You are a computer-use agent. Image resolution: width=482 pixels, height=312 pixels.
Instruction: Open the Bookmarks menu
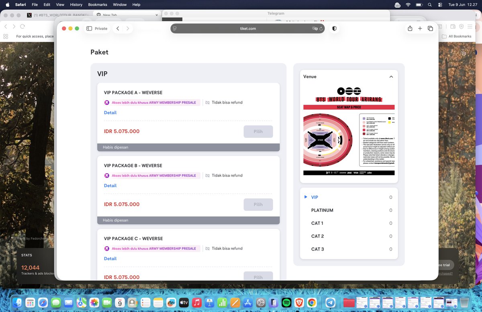pos(98,4)
